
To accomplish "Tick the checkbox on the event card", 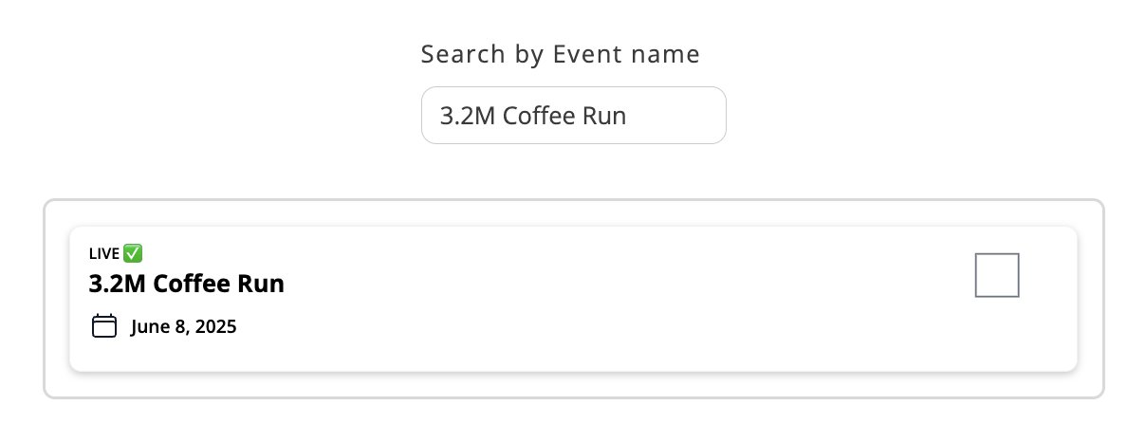I will [997, 275].
